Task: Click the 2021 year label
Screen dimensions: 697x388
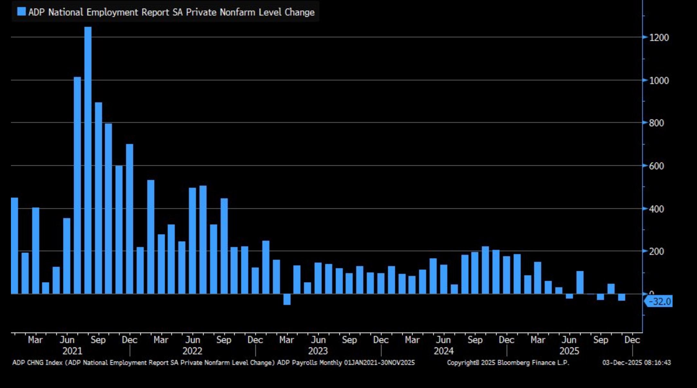Action: point(72,351)
